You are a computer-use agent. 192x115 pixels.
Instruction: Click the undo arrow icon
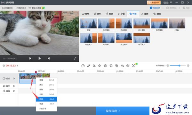[122, 66]
